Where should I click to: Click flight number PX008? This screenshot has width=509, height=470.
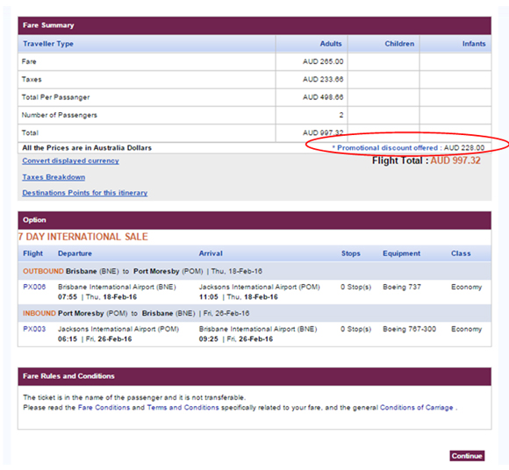click(34, 287)
